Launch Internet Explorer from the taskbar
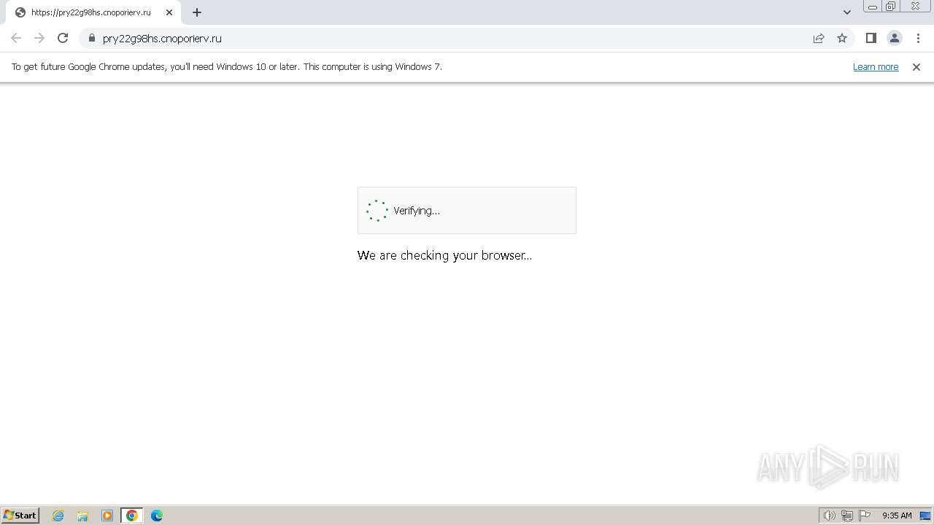934x525 pixels. [58, 516]
